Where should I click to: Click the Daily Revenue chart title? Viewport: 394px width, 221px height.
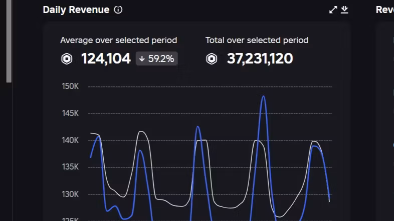pyautogui.click(x=76, y=10)
